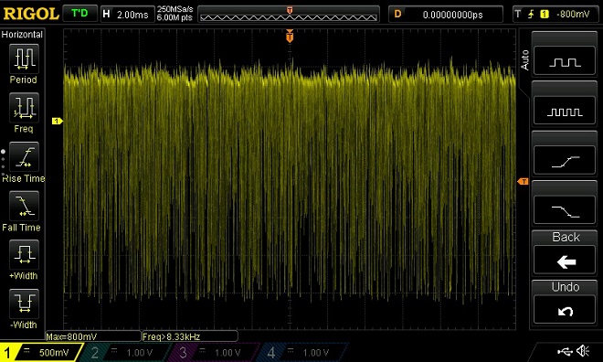This screenshot has height=362, width=603.
Task: Click the Max=800mV measurement readout
Action: [x=93, y=336]
